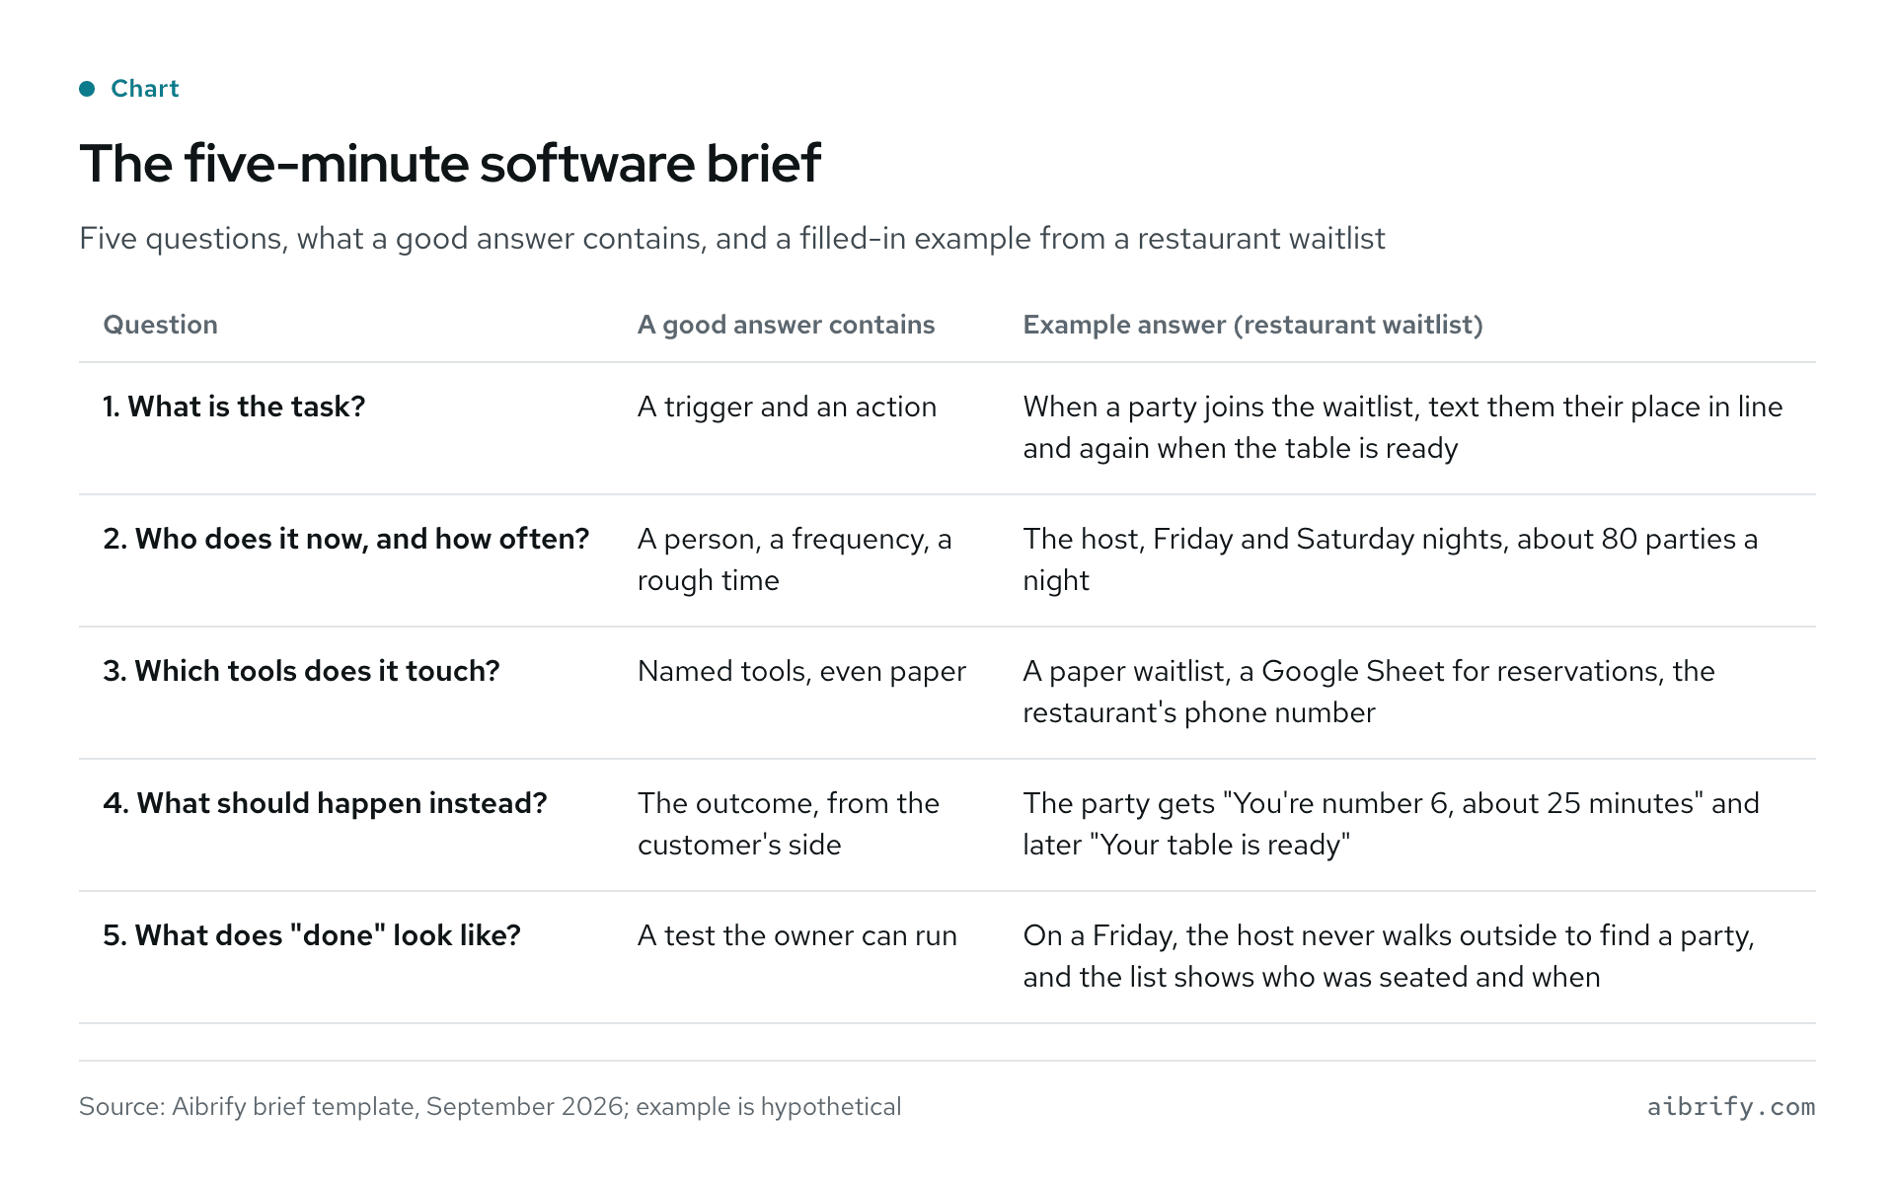Click the teal dot beside Chart
Viewport: 1895px width, 1184px height.
[87, 89]
